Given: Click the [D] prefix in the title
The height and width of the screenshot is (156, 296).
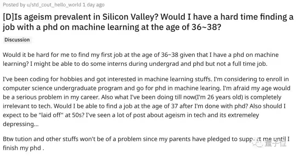Looking at the screenshot, I should pyautogui.click(x=9, y=17).
